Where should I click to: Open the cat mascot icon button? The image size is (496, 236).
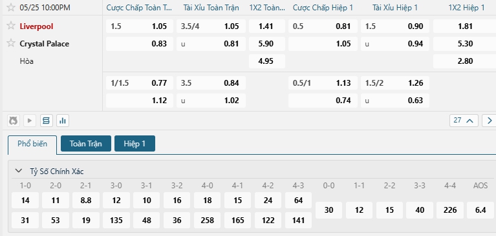(14, 121)
